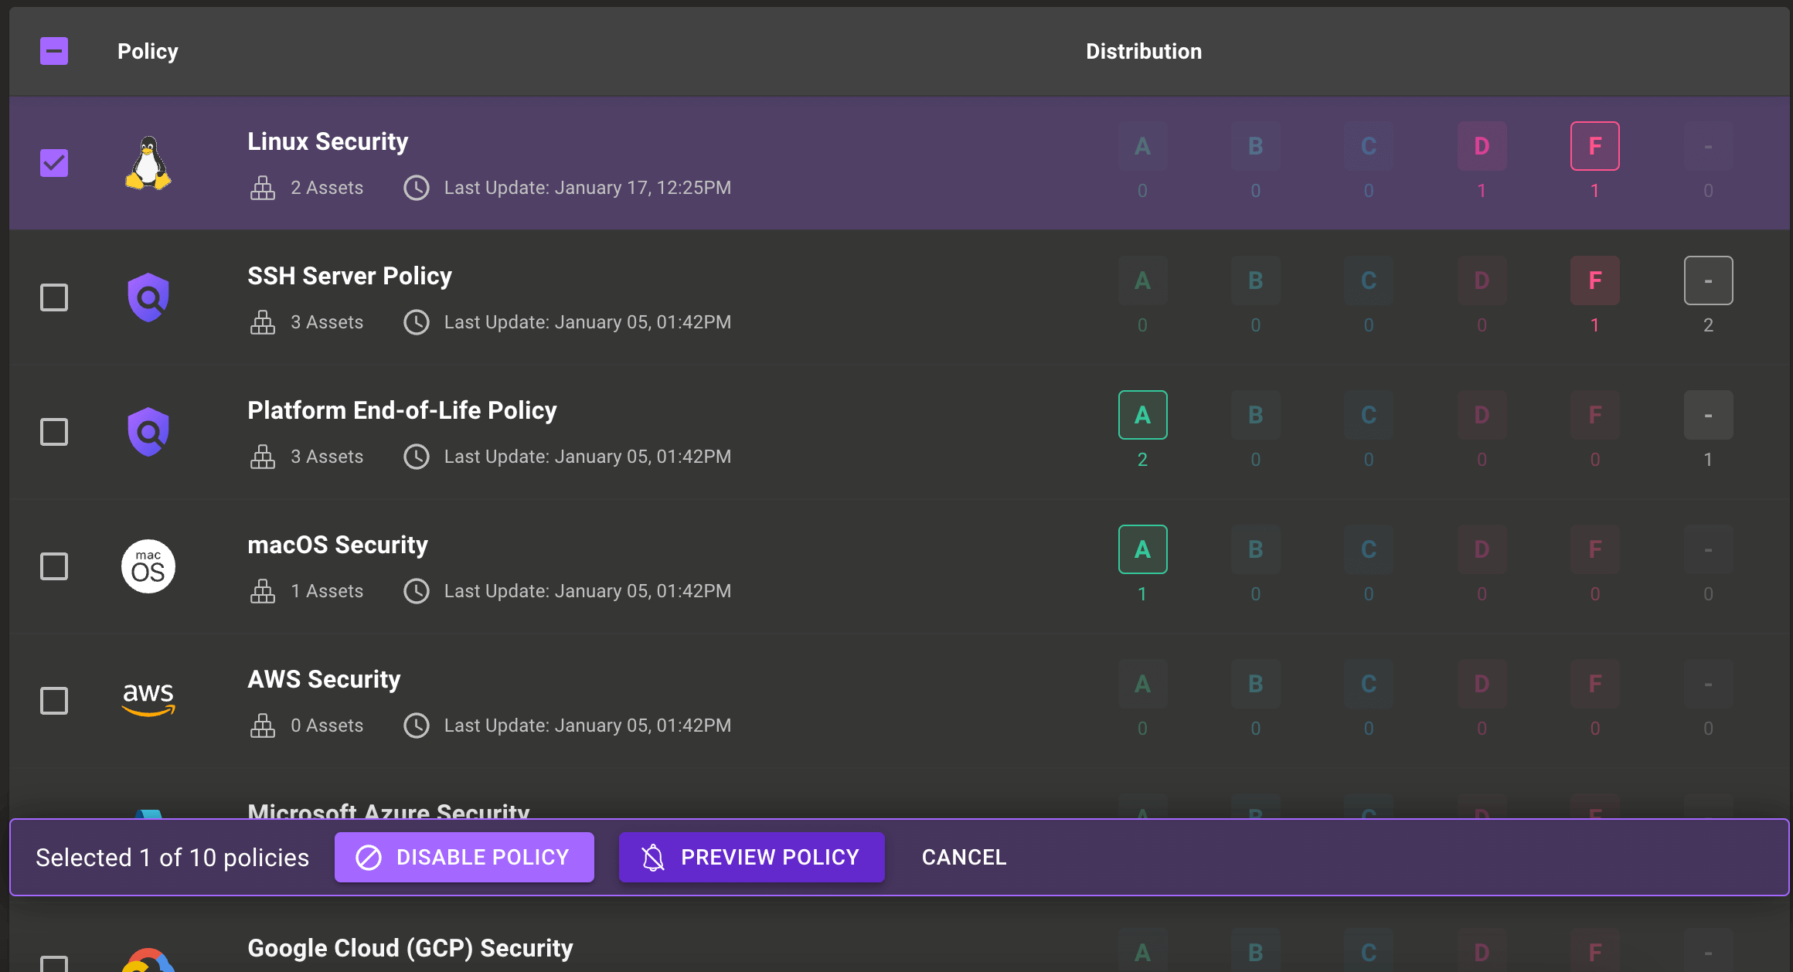This screenshot has height=972, width=1793.
Task: Click the A grade badge for macOS Security
Action: [x=1142, y=549]
